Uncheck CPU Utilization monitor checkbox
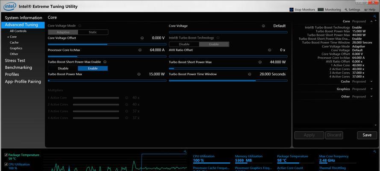380x171 pixels. [6, 165]
